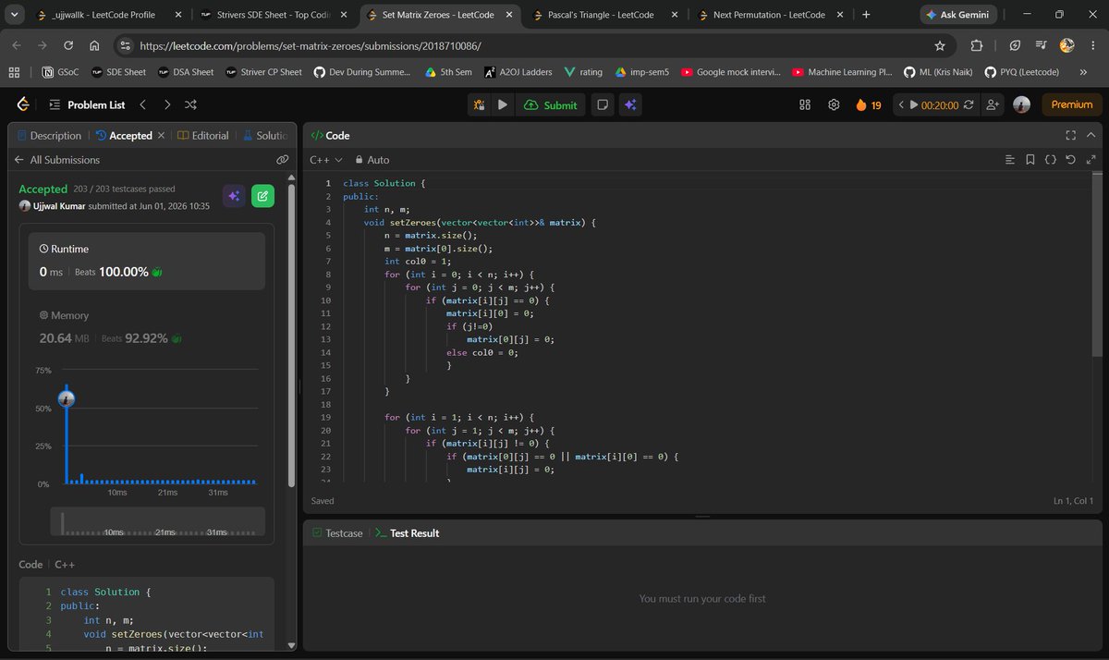Maximize the Code panel
Image resolution: width=1109 pixels, height=660 pixels.
click(x=1071, y=135)
